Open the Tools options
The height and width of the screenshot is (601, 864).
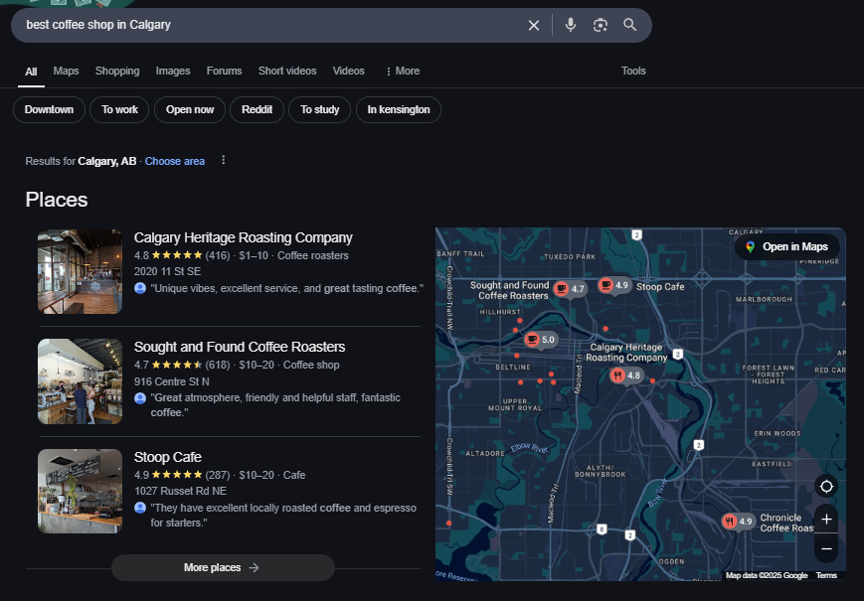pyautogui.click(x=633, y=72)
